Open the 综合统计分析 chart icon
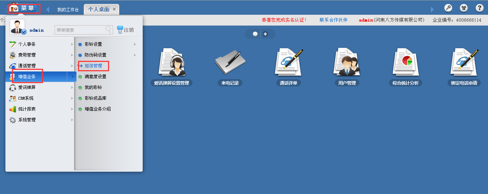 coord(405,63)
